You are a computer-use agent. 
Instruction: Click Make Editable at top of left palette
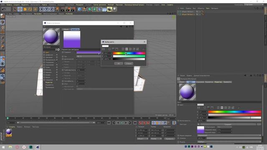click(x=3, y=16)
